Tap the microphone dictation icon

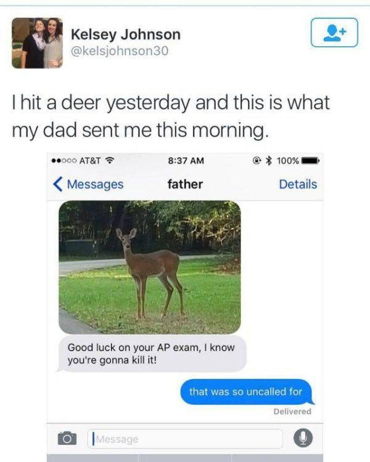pos(303,438)
